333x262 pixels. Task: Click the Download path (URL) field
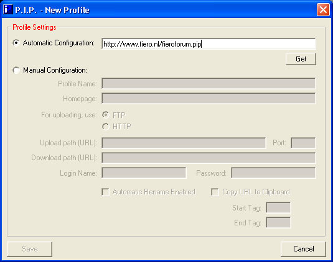point(209,158)
